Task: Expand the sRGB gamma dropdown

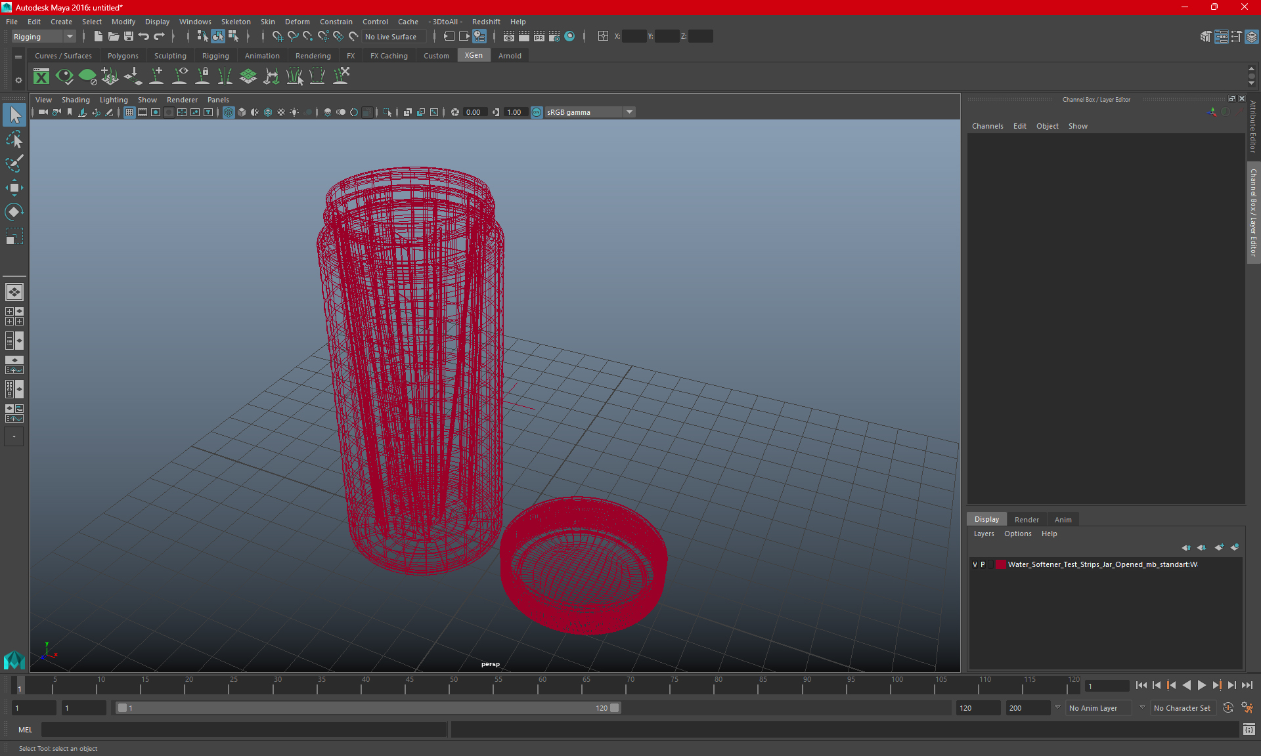Action: point(629,112)
